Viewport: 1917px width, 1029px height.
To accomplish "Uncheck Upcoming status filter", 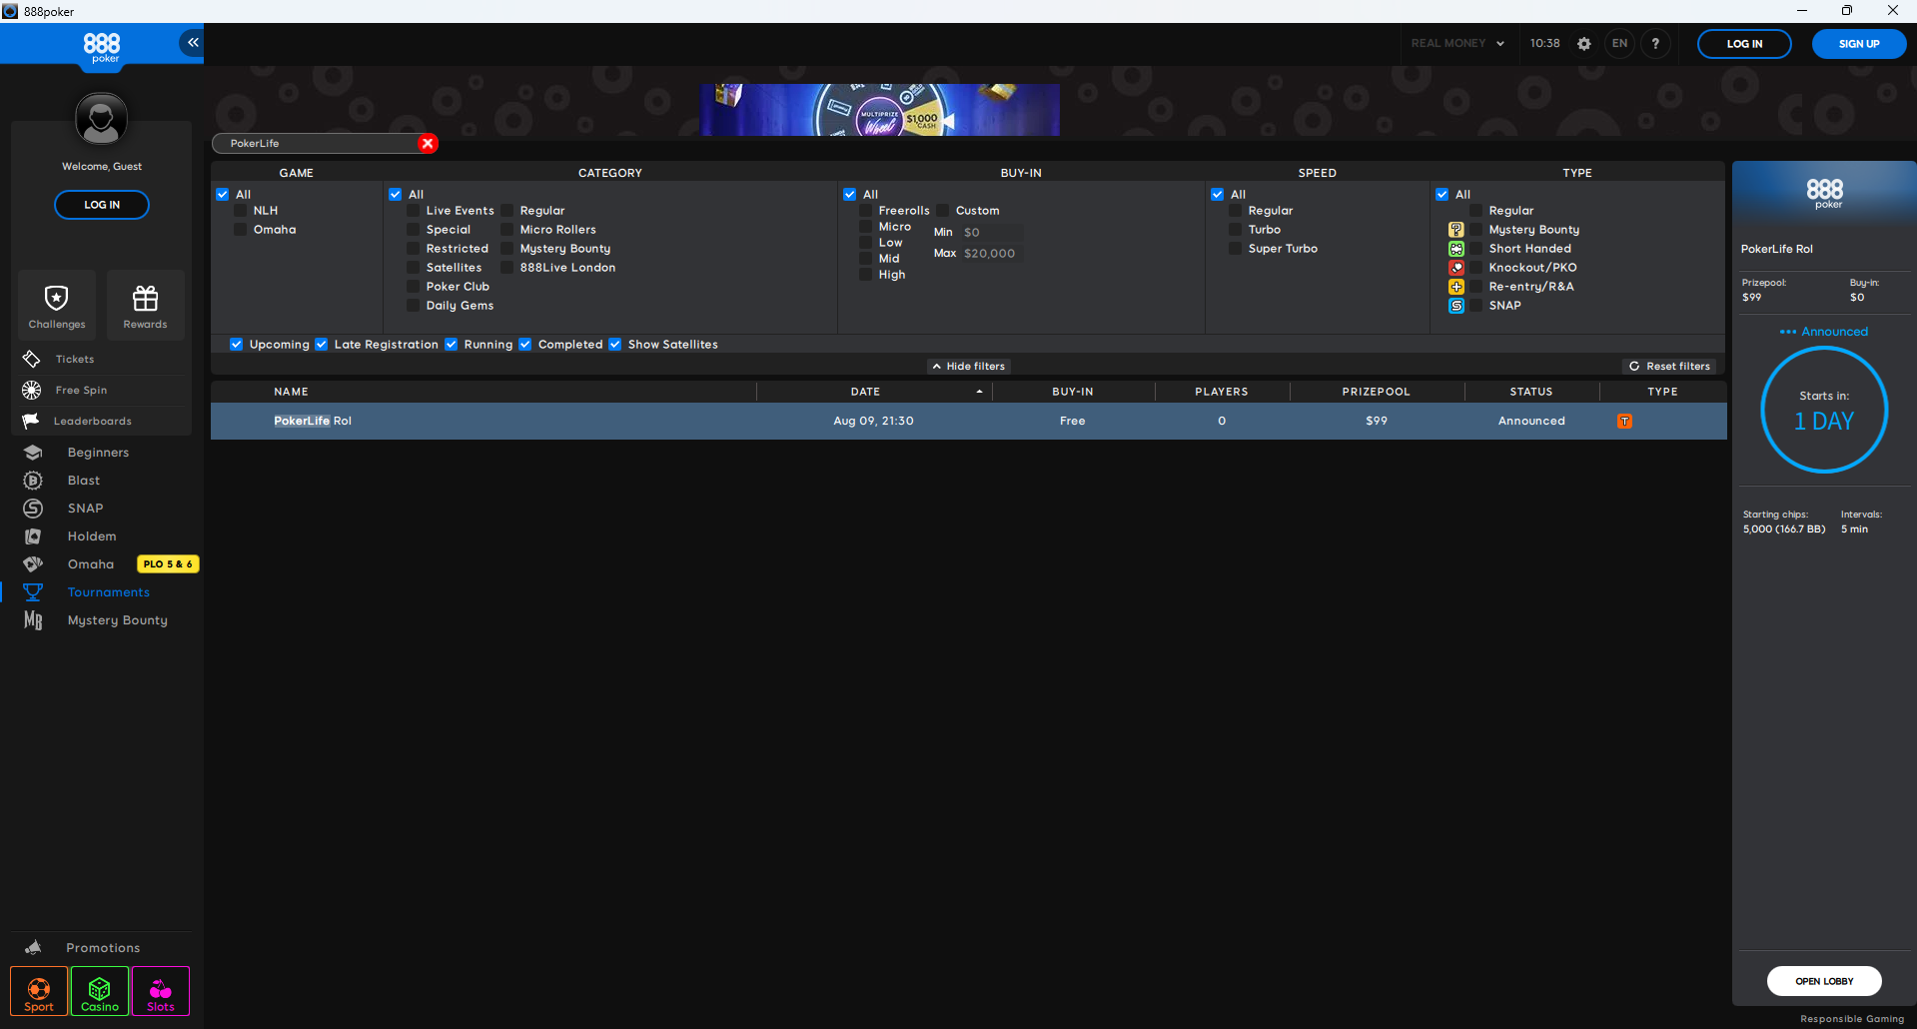I will coord(237,345).
